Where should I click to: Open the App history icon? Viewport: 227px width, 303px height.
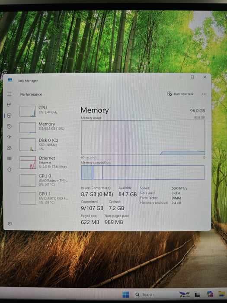point(9,126)
